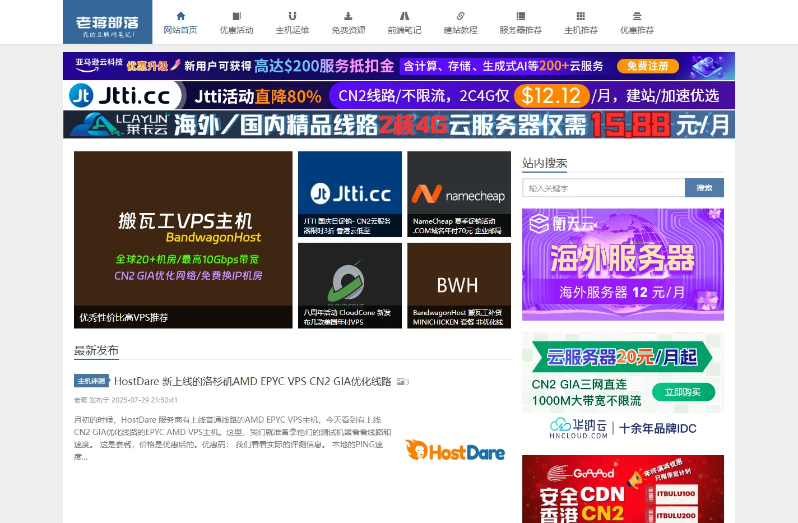Open the NameCheap 夏季促销活动 card
Screen dimensions: 798x523
pos(459,194)
